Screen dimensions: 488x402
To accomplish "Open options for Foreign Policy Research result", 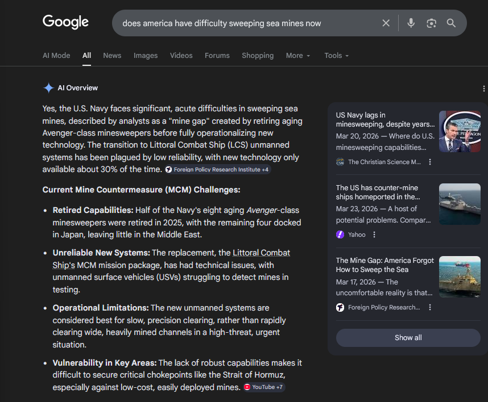I will 430,307.
